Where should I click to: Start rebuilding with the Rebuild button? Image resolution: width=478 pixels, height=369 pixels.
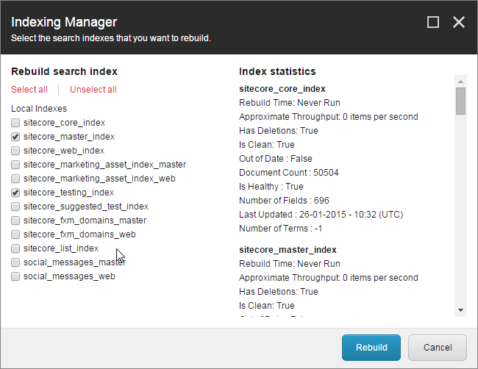tap(371, 348)
